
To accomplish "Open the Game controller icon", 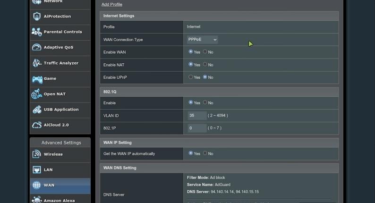I will tap(37, 79).
